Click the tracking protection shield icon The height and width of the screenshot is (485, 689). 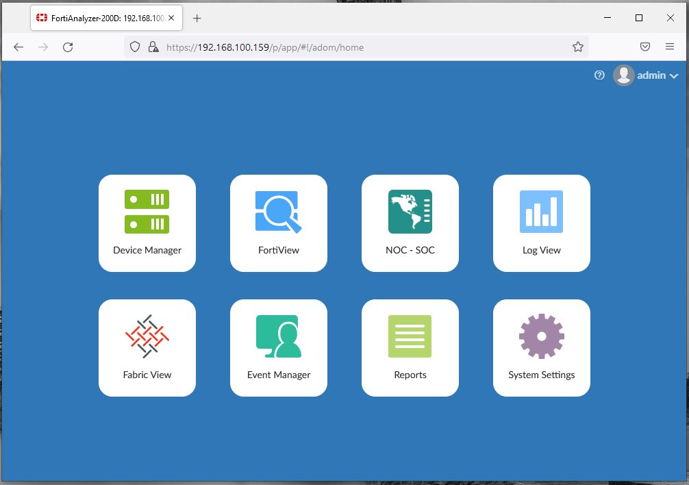[135, 47]
